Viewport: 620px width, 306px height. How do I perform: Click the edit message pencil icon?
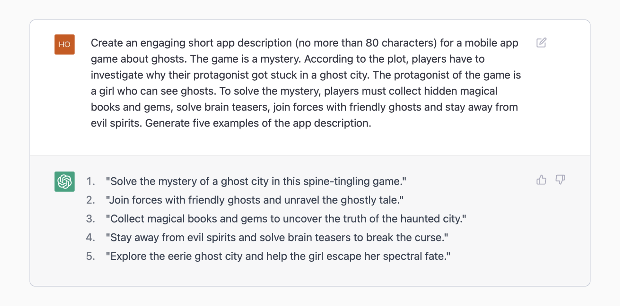541,43
